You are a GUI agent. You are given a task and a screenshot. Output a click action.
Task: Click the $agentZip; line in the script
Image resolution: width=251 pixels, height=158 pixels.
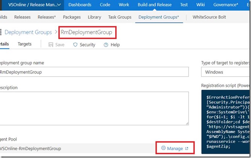pyautogui.click(x=218, y=146)
